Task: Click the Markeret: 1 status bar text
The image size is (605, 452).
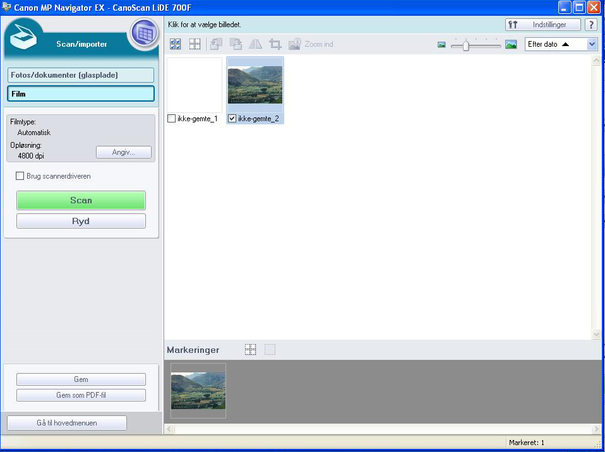Action: [526, 443]
